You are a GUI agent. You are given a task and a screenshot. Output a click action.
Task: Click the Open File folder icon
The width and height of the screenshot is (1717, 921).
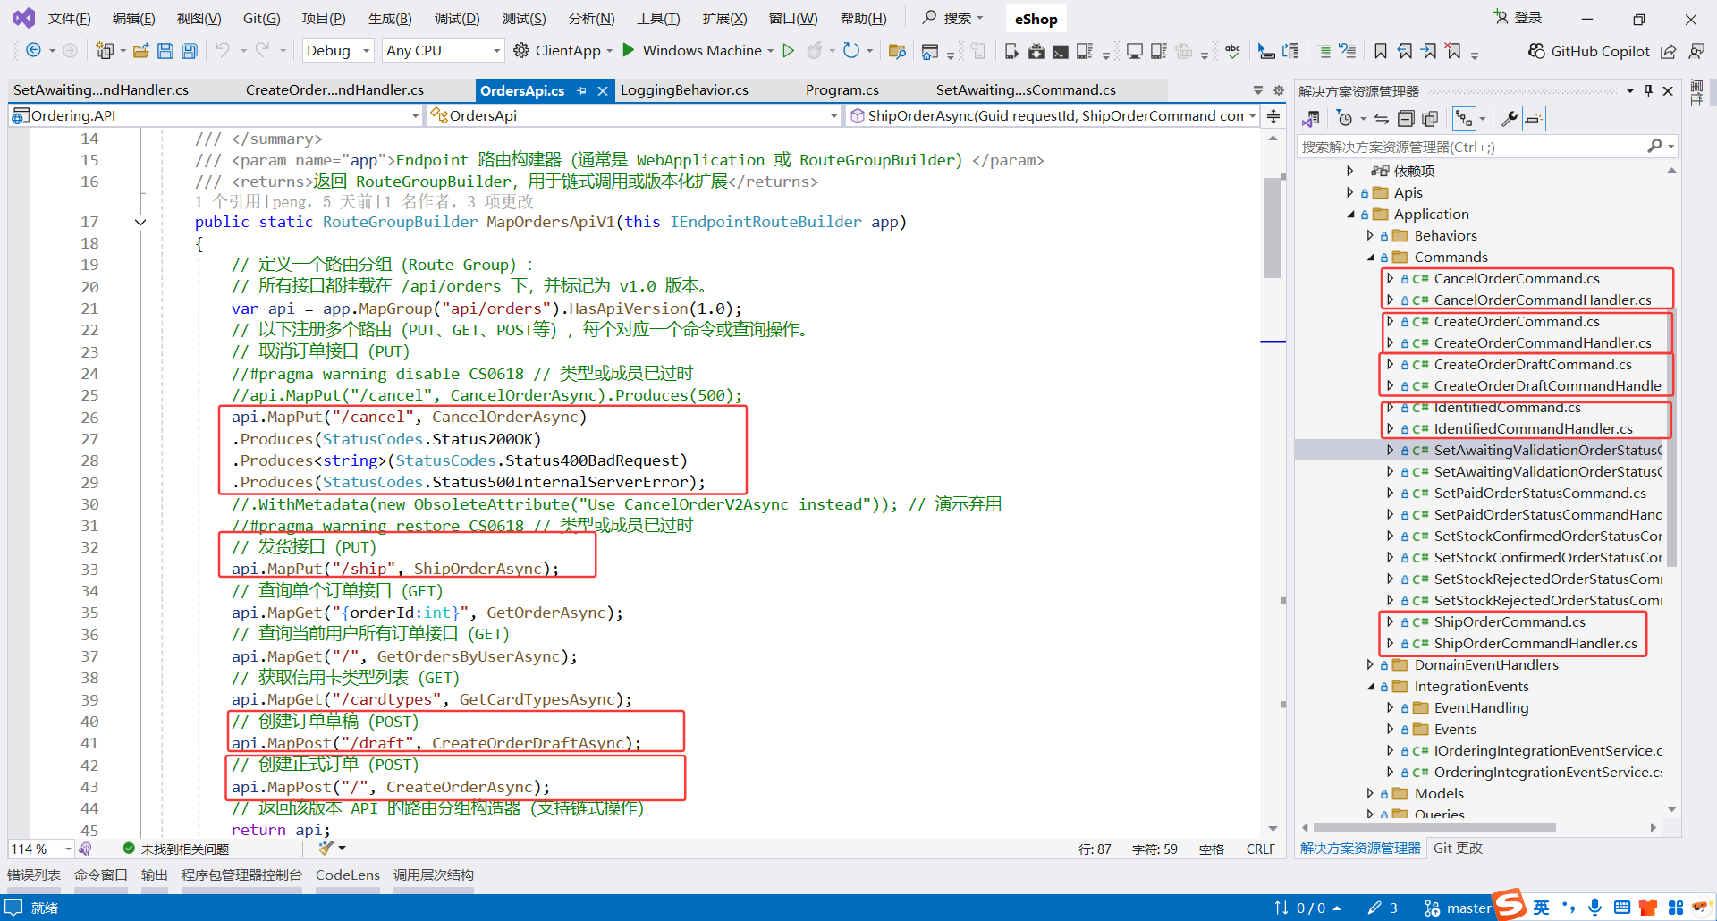point(140,51)
